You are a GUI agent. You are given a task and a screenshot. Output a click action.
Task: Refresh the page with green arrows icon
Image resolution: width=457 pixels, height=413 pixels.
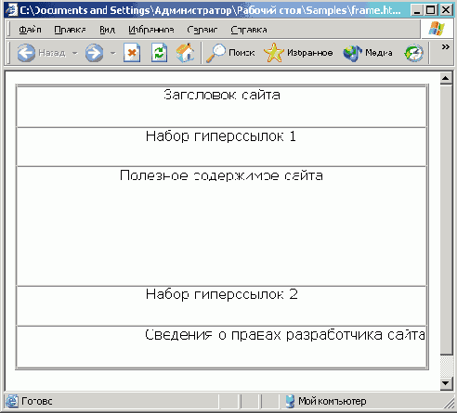click(160, 53)
